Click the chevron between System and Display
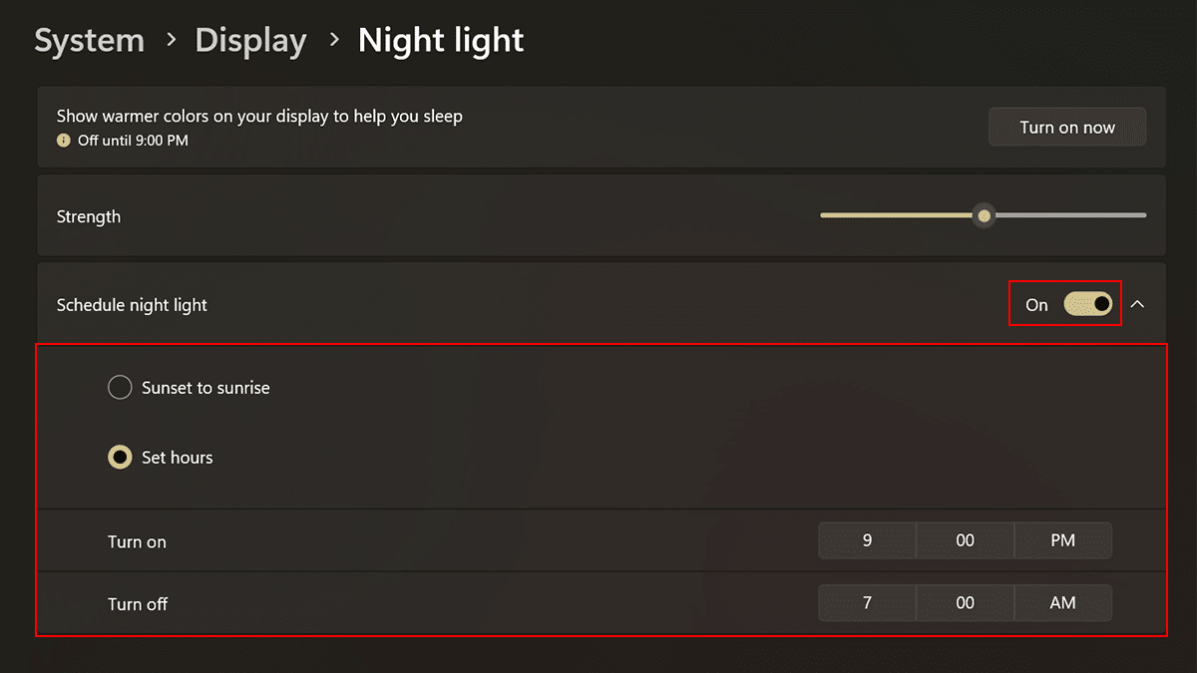The image size is (1197, 673). [x=171, y=41]
